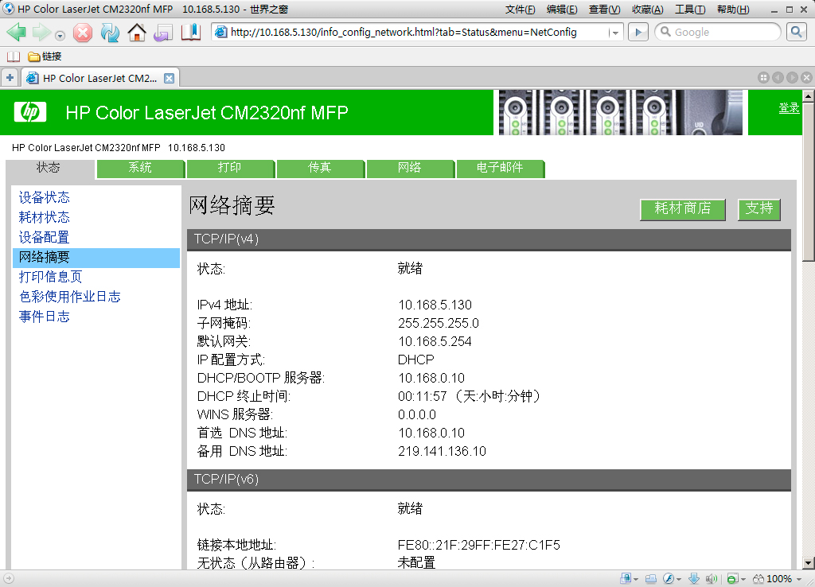Click the Google search magnifier button

tap(797, 32)
